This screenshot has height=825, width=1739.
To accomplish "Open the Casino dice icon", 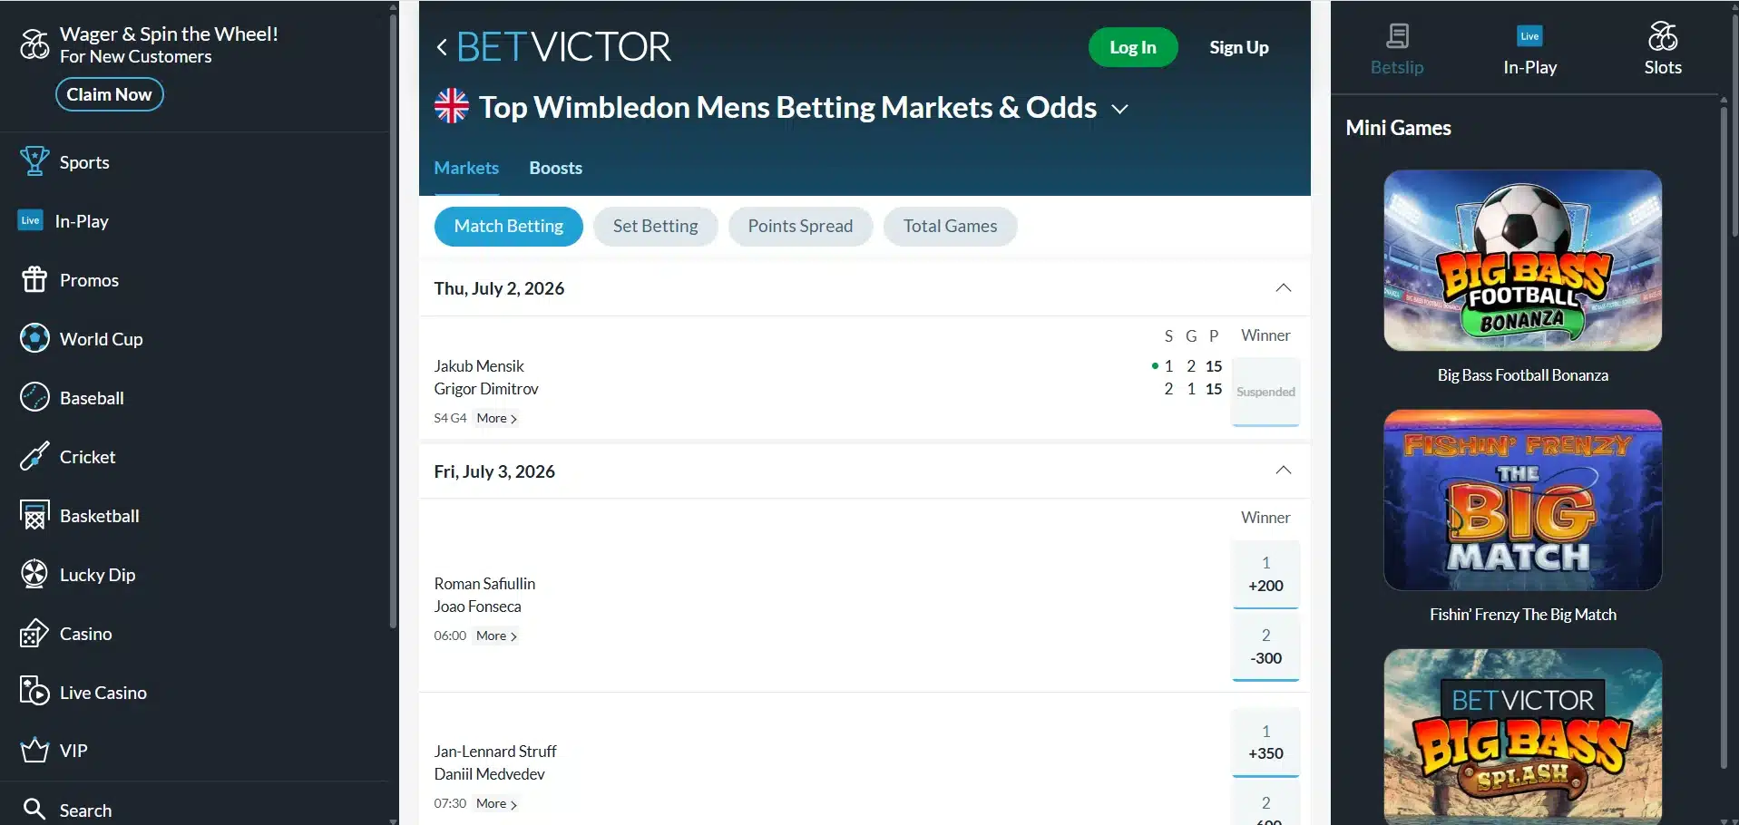I will [34, 633].
